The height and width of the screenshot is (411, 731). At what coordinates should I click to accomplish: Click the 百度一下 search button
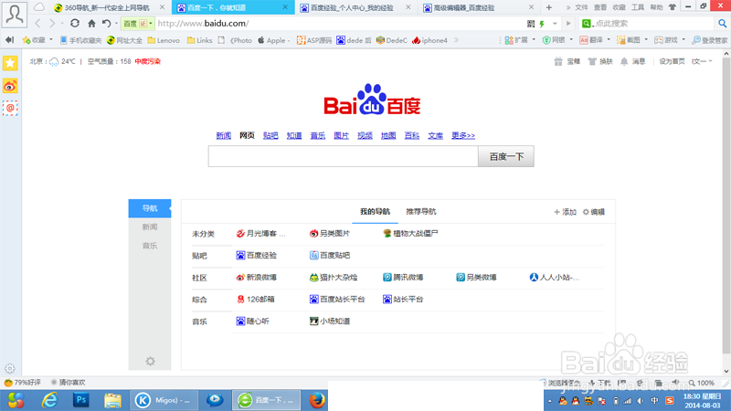click(506, 156)
